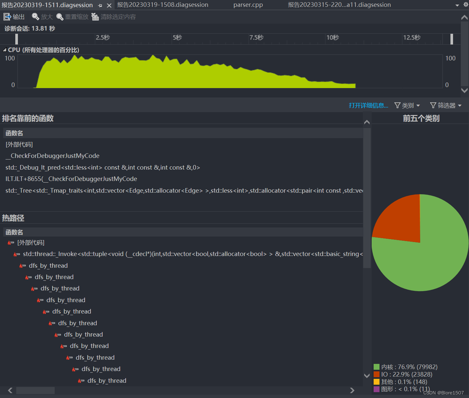Click the 5秒 timeline ruler mark

[x=177, y=38]
